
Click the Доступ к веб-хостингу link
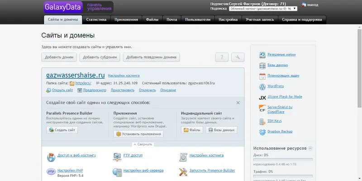tap(76, 155)
